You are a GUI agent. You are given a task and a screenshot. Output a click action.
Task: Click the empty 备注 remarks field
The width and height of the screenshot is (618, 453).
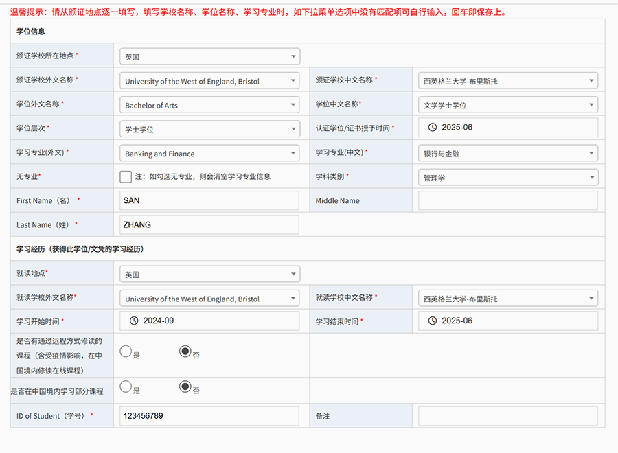[x=508, y=416]
